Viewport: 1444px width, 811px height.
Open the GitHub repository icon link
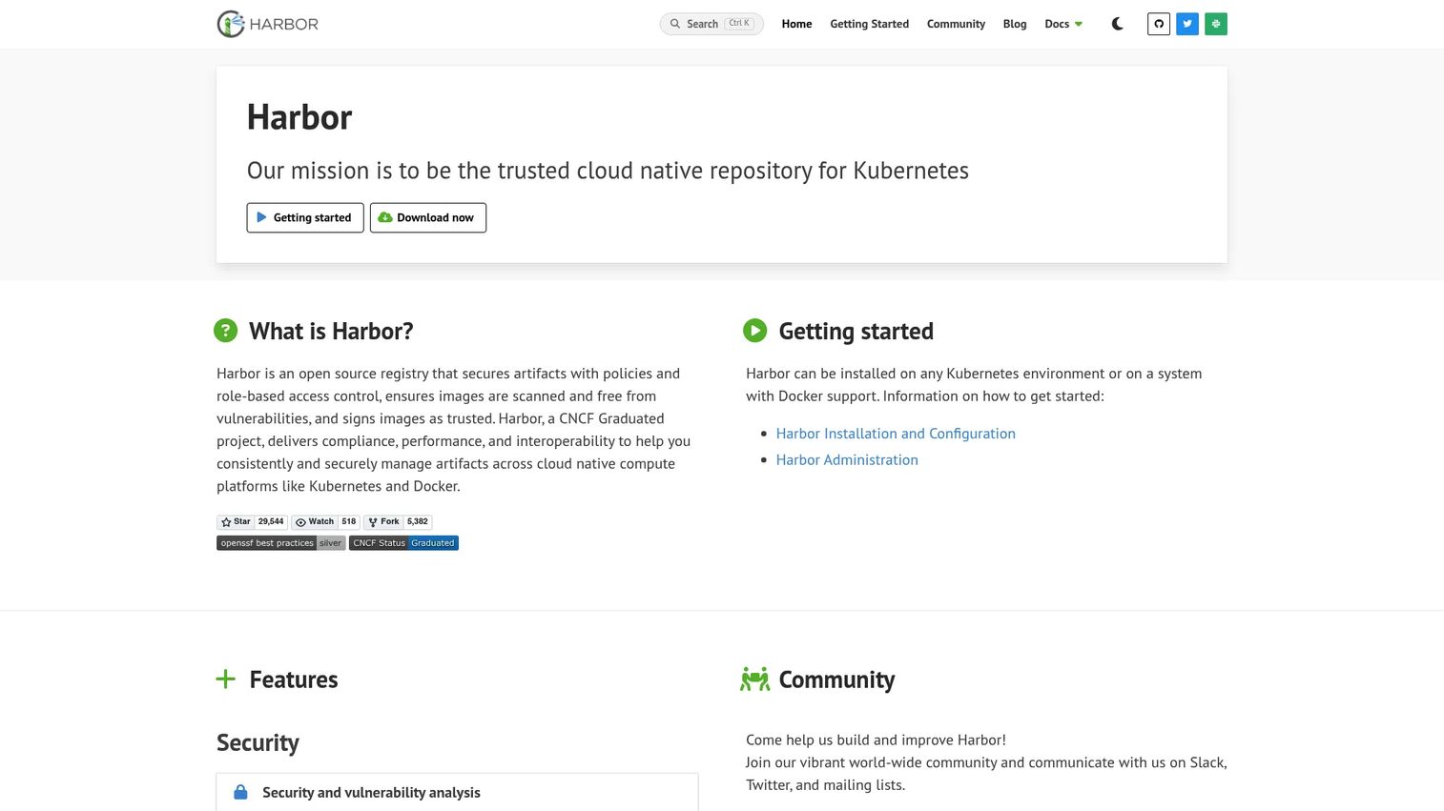click(1159, 24)
